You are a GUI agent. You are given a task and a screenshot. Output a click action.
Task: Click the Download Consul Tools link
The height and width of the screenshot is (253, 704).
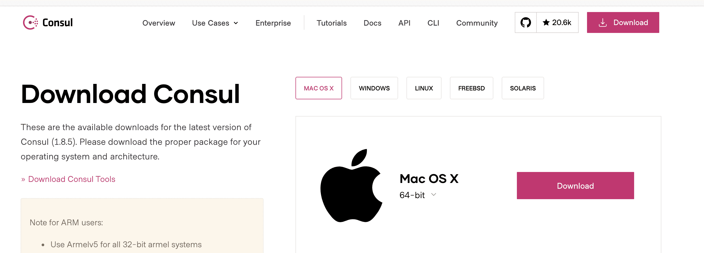click(x=72, y=179)
